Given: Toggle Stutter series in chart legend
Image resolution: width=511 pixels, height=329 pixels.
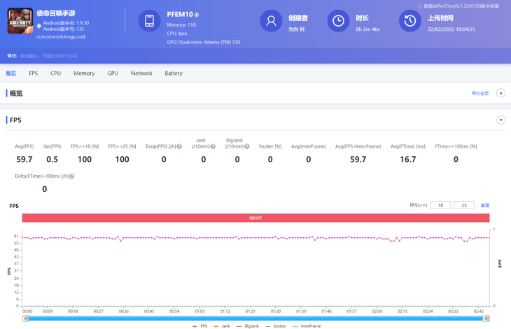Looking at the screenshot, I should [276, 326].
